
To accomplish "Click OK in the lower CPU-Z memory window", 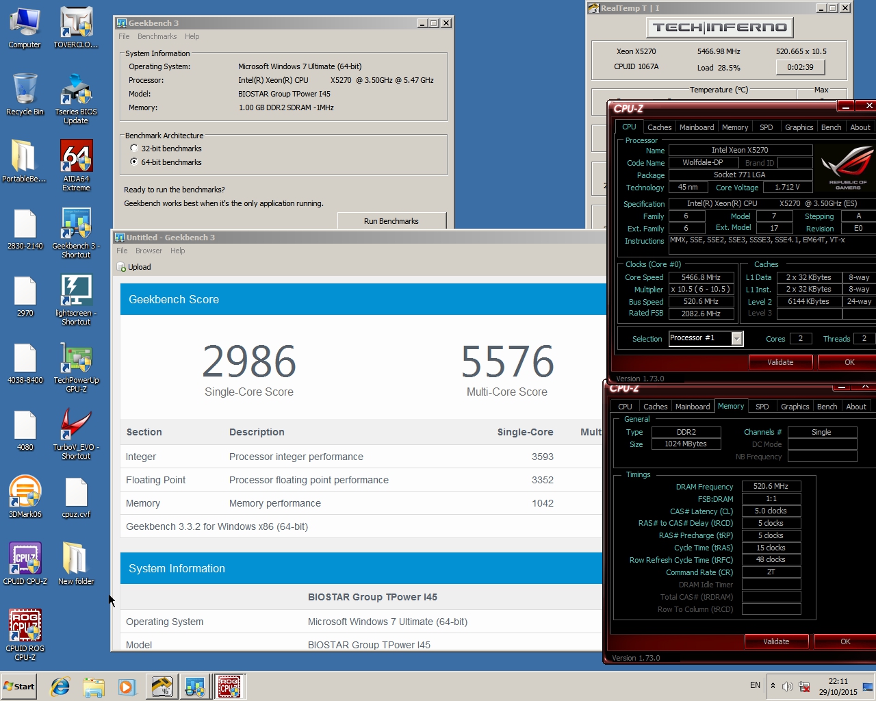I will tap(845, 641).
